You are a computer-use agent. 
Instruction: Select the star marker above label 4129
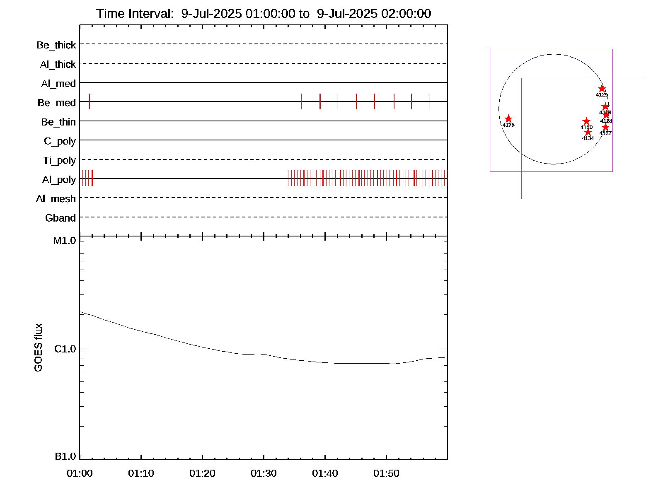(605, 106)
